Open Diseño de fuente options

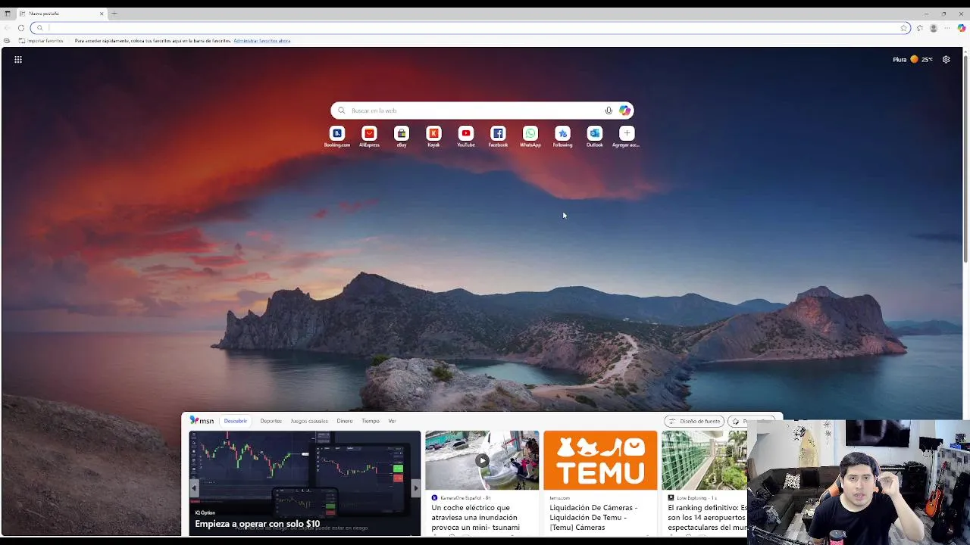pyautogui.click(x=694, y=421)
